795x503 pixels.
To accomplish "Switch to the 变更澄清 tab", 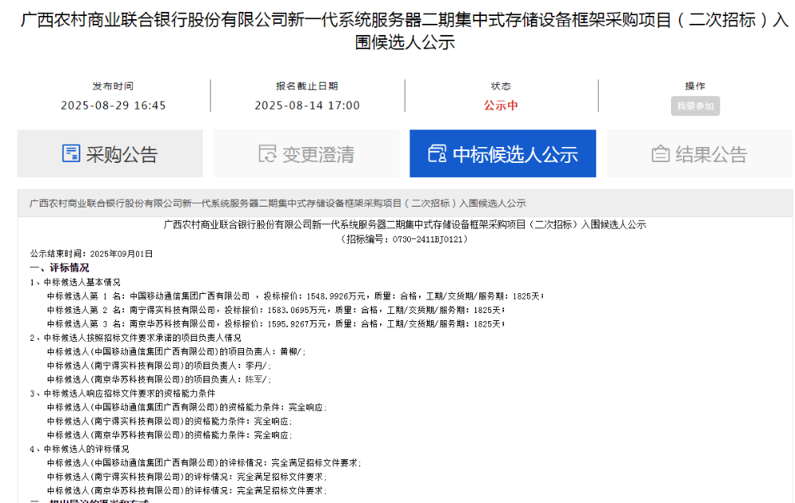I will point(306,153).
